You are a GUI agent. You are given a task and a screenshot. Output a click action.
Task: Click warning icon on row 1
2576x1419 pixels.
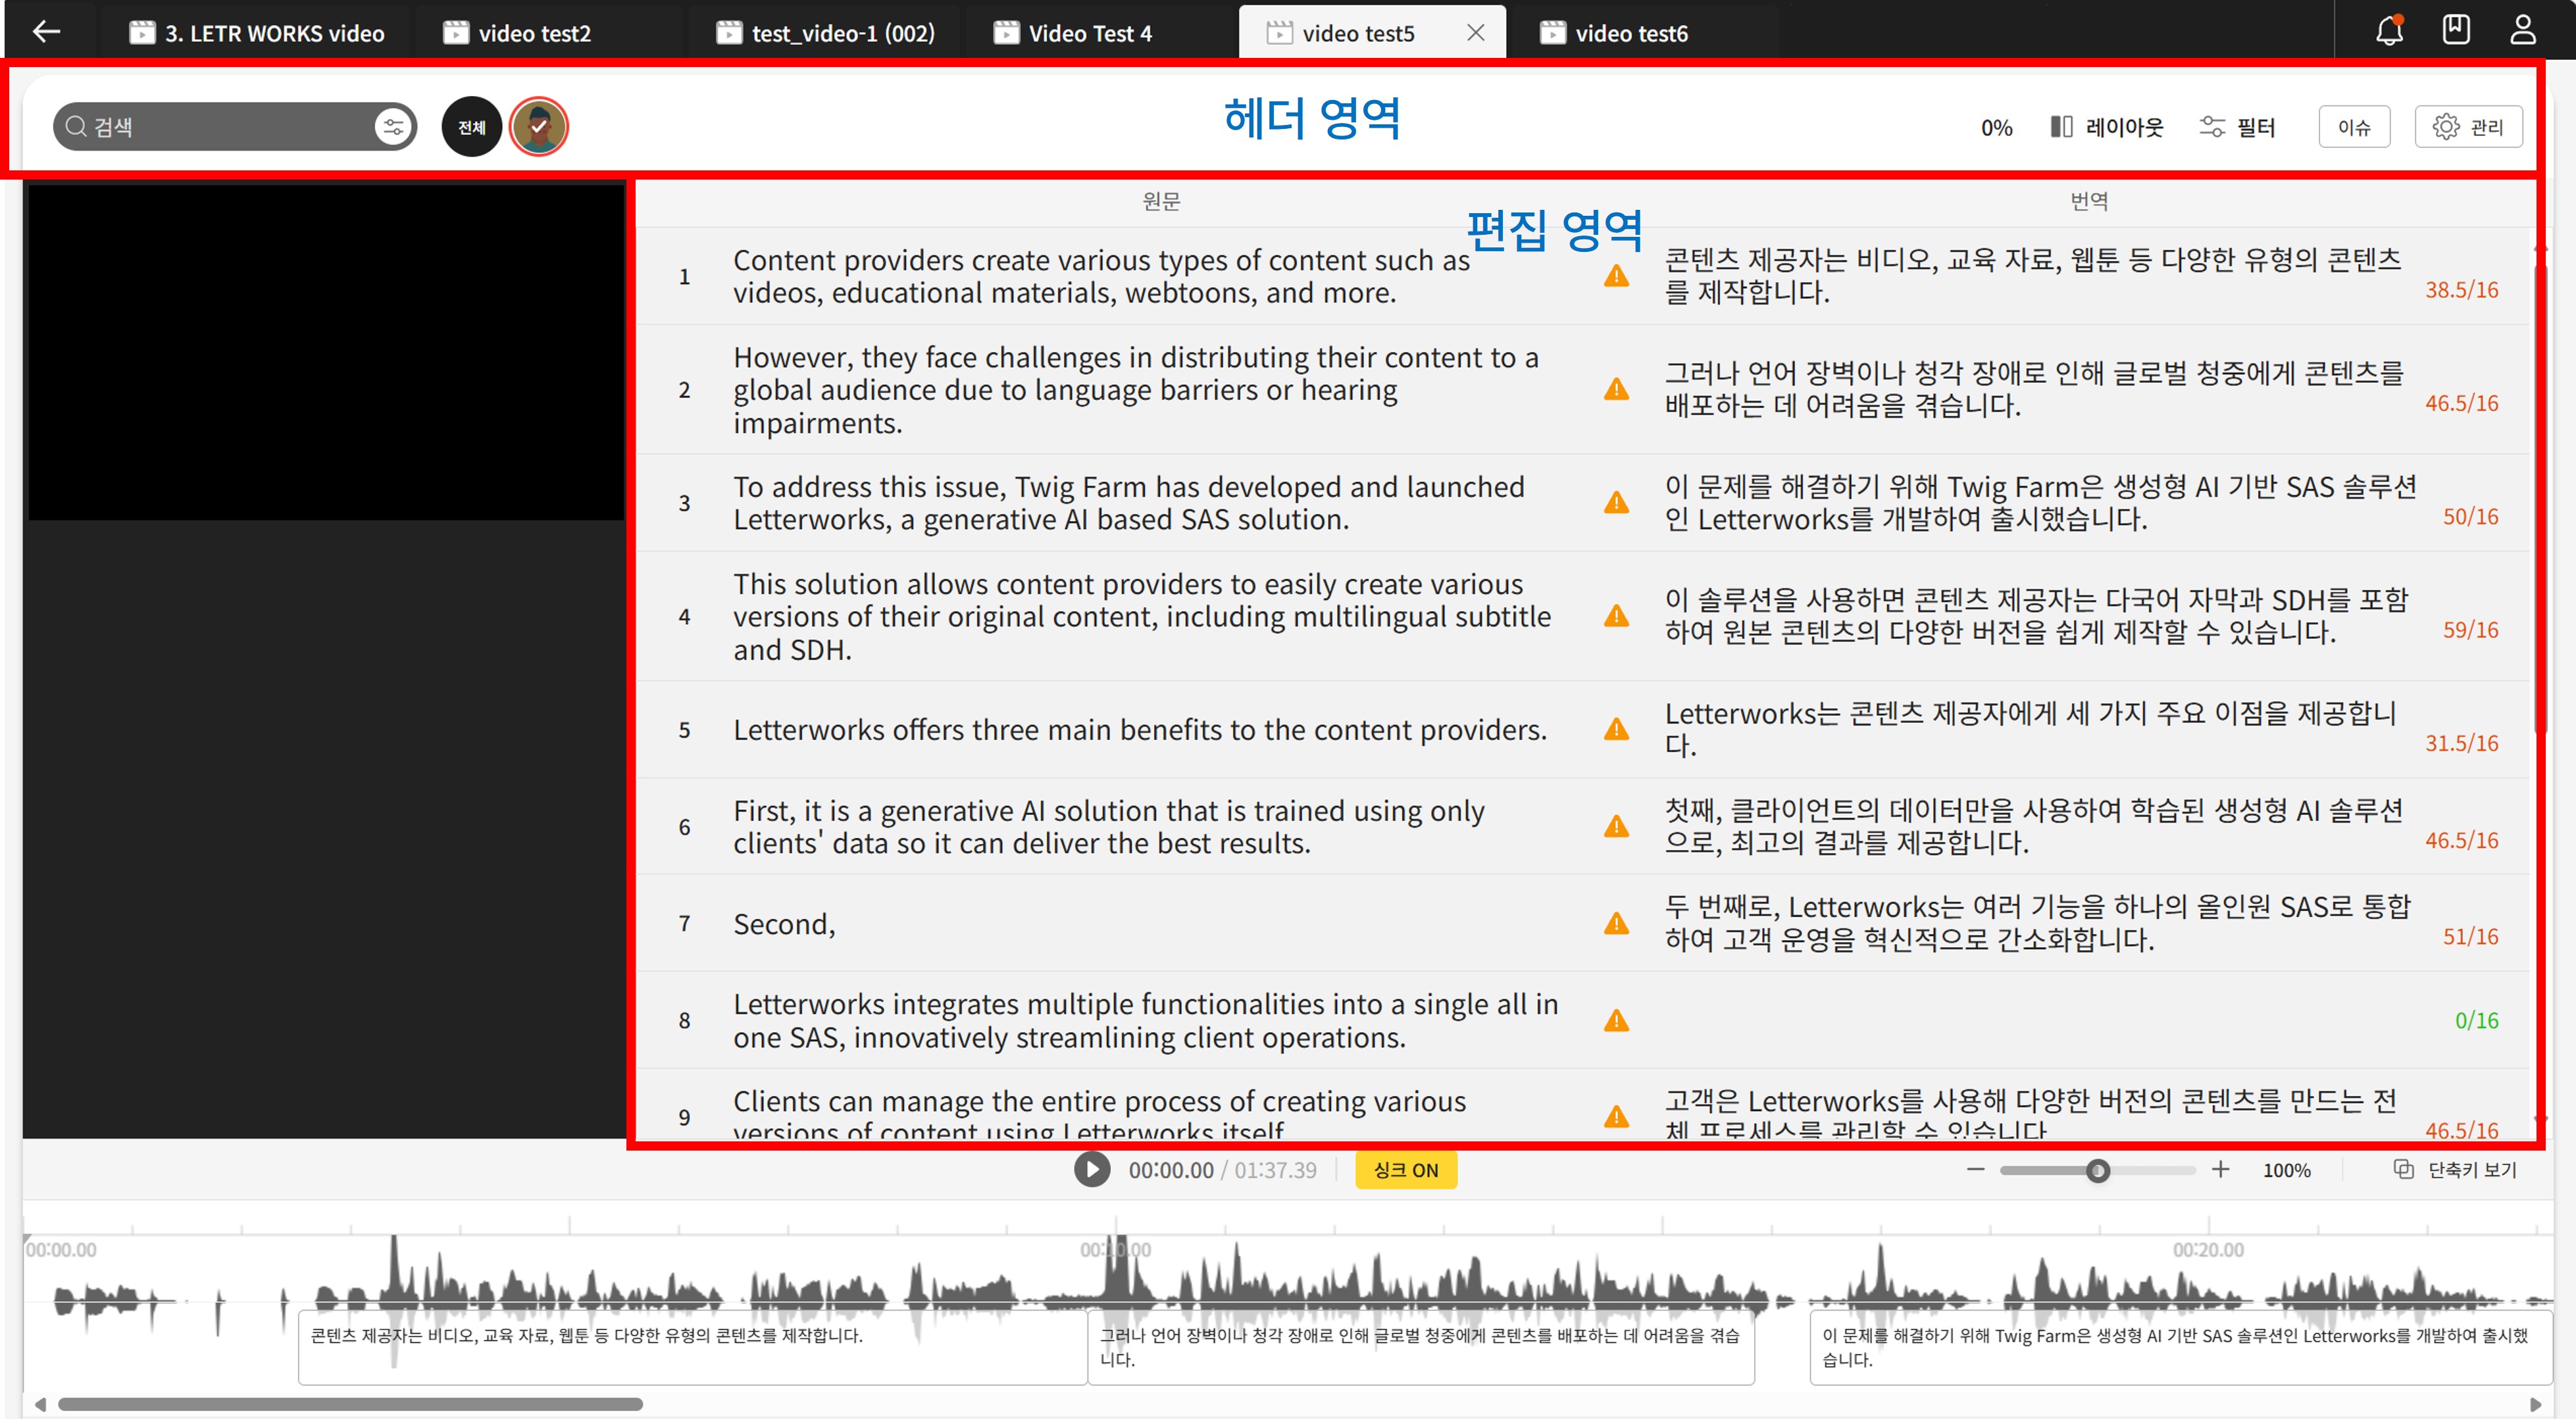click(1616, 276)
